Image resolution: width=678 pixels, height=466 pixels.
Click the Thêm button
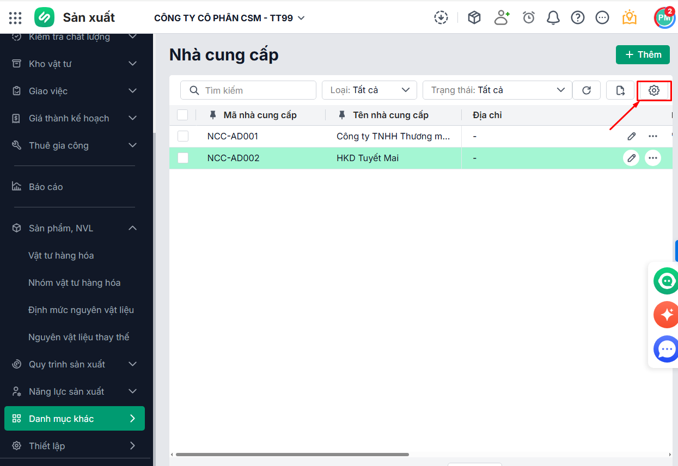click(x=643, y=54)
